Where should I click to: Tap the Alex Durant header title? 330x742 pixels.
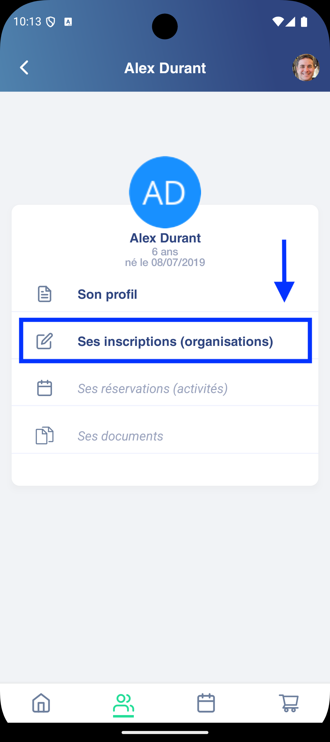[165, 68]
